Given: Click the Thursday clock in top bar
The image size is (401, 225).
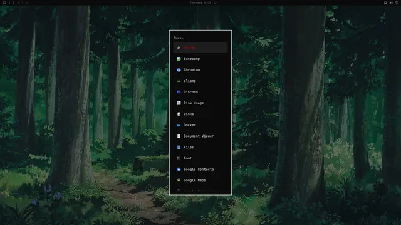Looking at the screenshot, I should pos(200,2).
